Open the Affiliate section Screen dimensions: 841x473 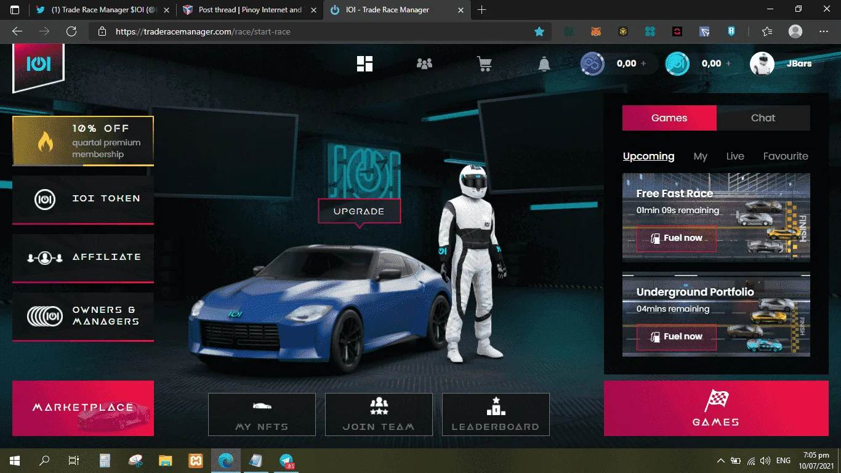pos(83,258)
